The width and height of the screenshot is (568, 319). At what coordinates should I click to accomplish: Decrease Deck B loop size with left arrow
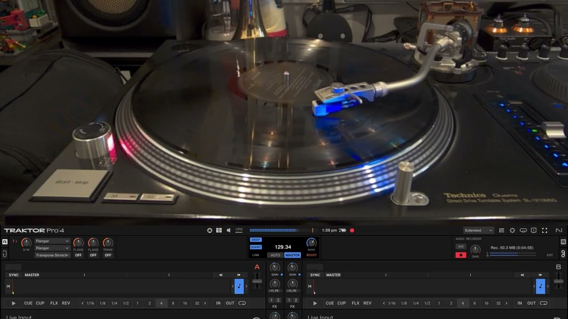click(x=384, y=303)
